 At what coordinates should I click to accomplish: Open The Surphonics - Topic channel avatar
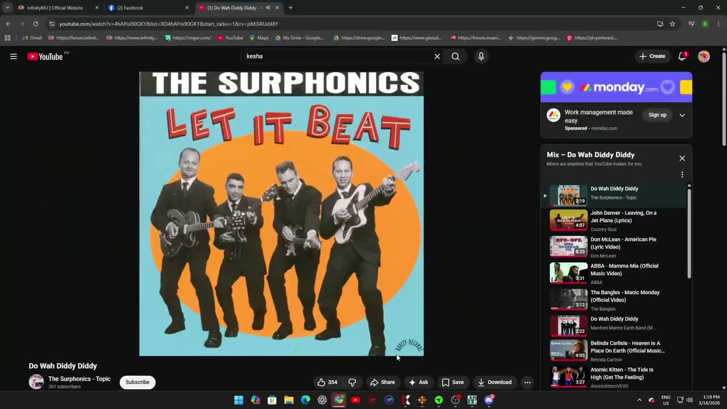point(36,382)
